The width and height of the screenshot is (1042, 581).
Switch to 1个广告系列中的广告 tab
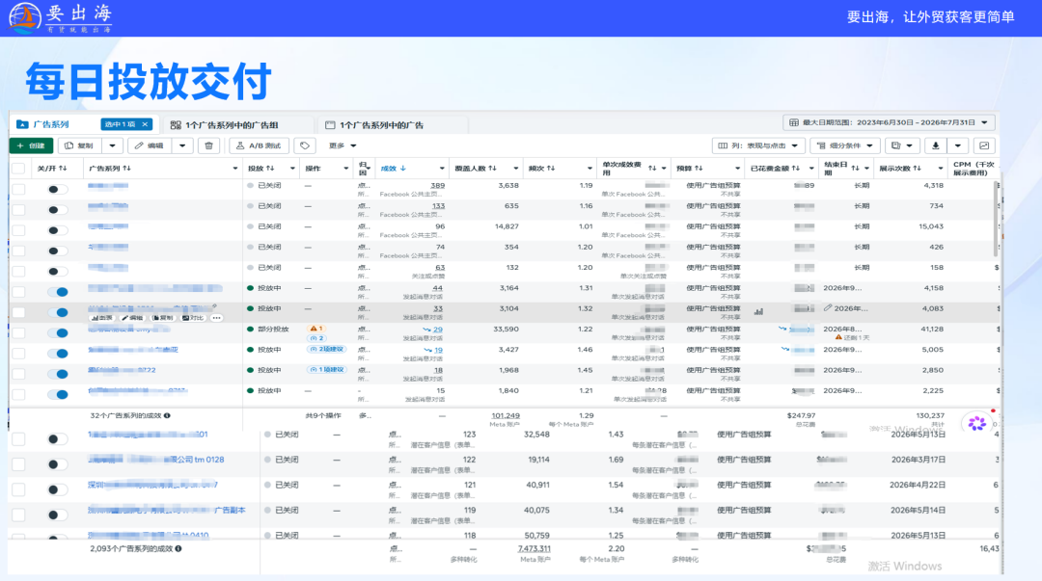coord(381,125)
